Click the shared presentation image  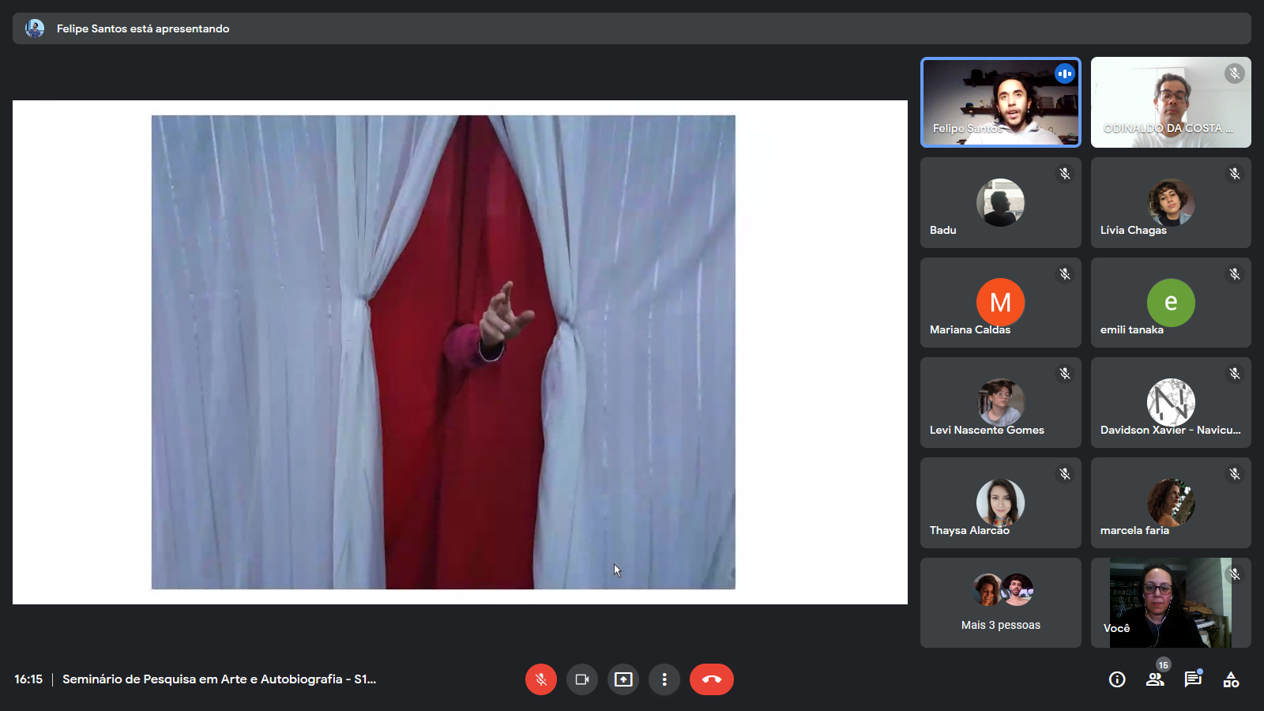pos(443,352)
